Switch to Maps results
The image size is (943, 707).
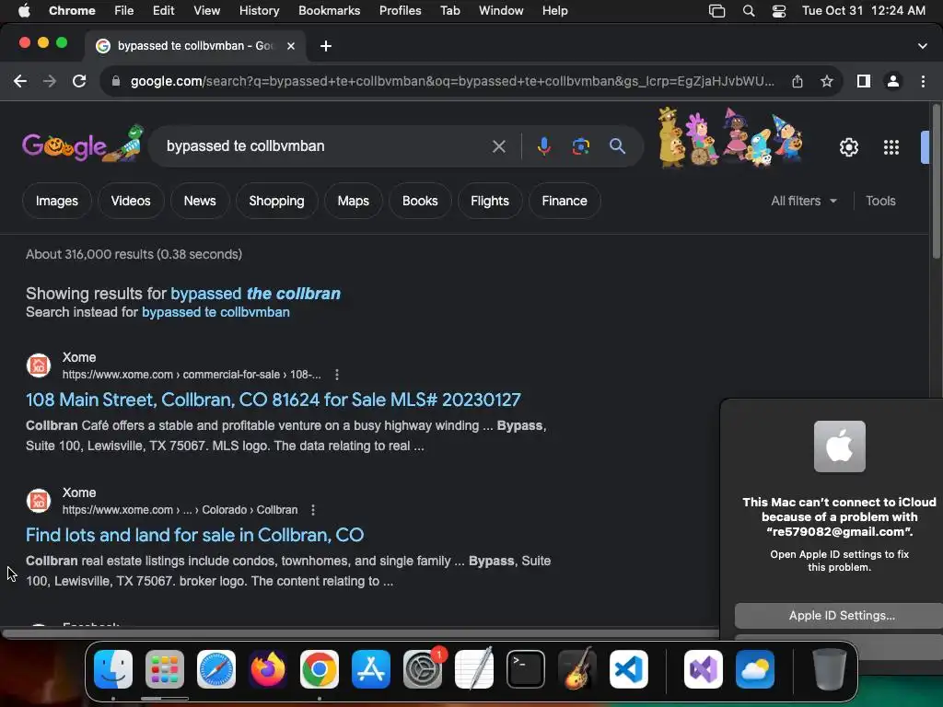(353, 201)
